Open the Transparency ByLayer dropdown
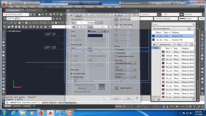 click(126, 77)
